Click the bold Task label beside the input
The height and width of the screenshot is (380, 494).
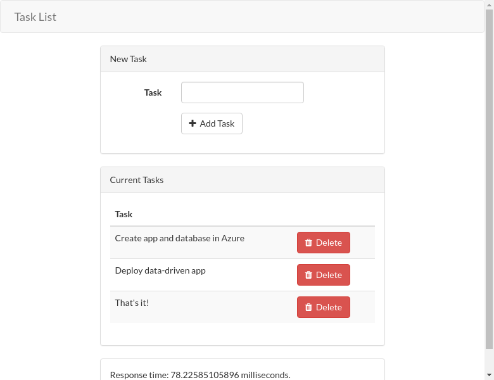pos(153,92)
